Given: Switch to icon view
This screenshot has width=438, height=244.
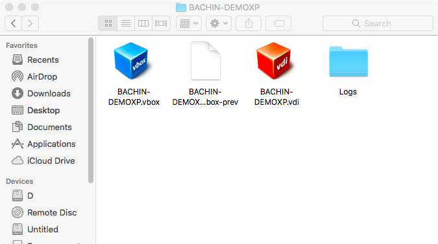Looking at the screenshot, I should click(x=108, y=23).
